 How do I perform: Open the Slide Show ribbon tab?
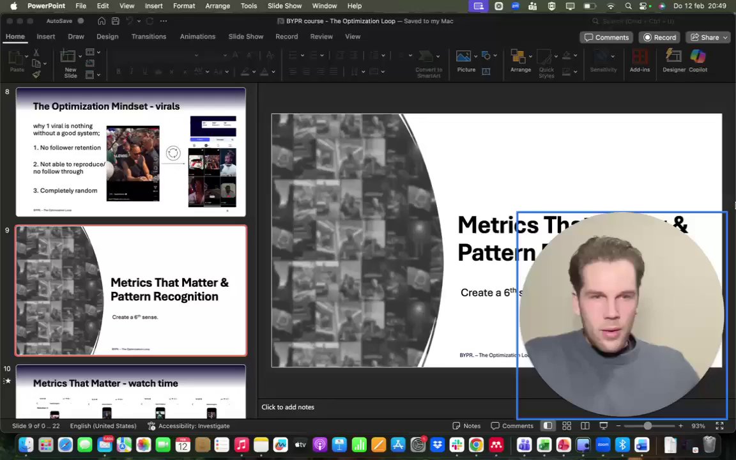point(245,36)
